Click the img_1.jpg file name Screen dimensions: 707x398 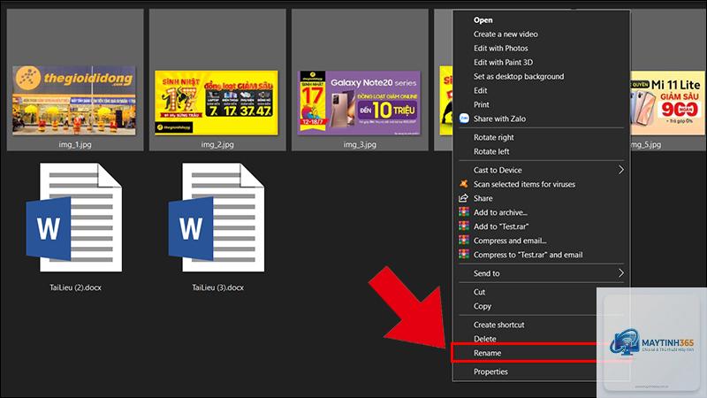(x=75, y=144)
